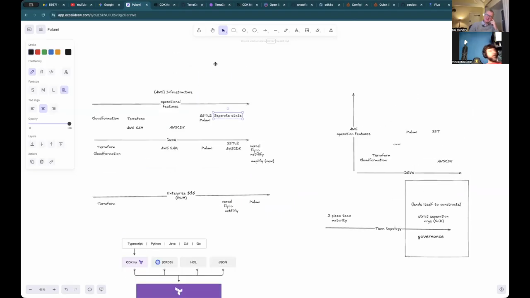Open the hamburger main menu
This screenshot has width=530, height=298.
coord(41,29)
